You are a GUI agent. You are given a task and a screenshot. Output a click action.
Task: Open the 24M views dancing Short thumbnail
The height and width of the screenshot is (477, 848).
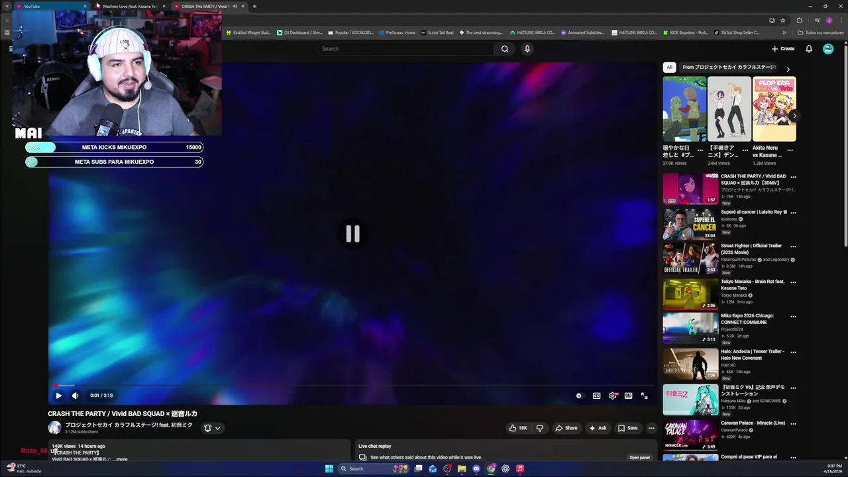[x=729, y=109]
